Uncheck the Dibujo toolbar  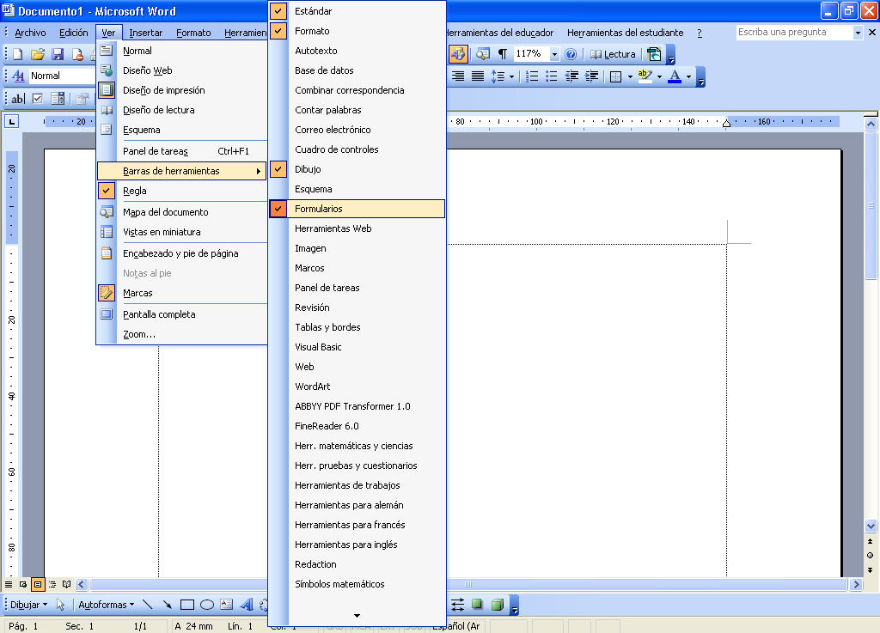click(357, 169)
